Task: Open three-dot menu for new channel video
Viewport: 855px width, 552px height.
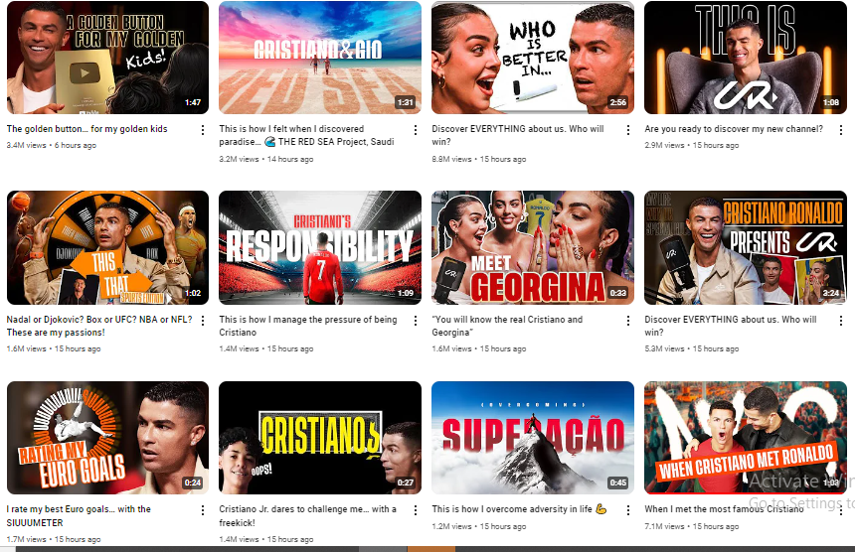Action: [841, 130]
